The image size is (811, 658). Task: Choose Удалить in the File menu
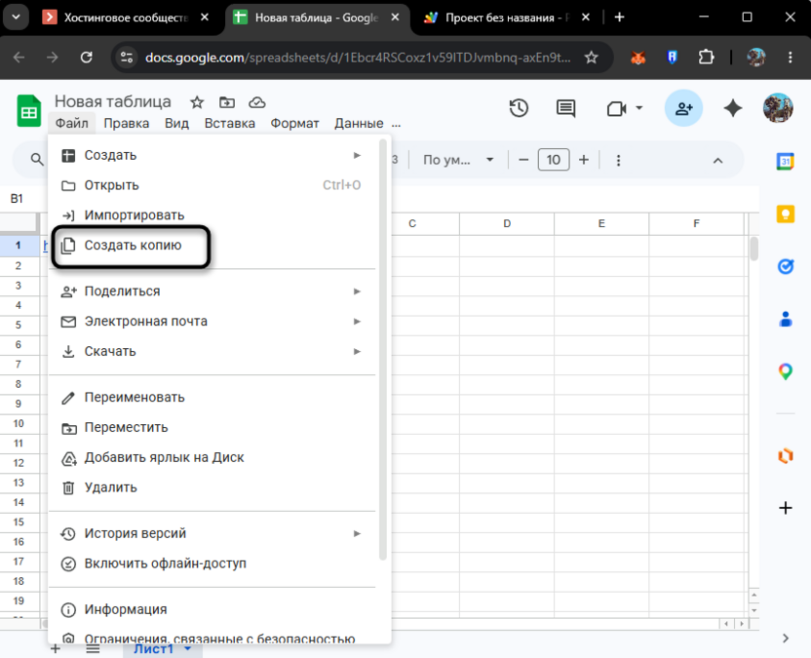point(212,487)
